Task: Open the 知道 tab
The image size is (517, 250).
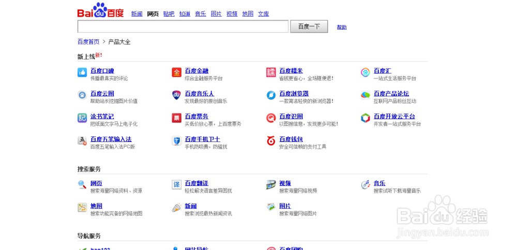Action: pos(185,14)
